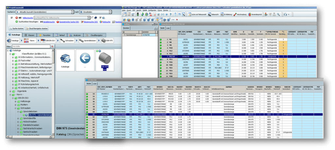This screenshot has height=150, width=335.
Task: Click the DIN 975 breadcrumb item
Action: coord(107,41)
